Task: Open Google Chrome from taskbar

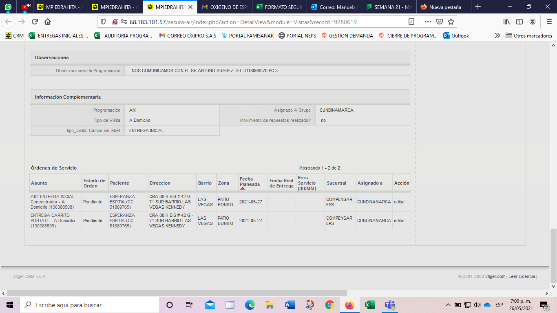Action: coord(329,305)
